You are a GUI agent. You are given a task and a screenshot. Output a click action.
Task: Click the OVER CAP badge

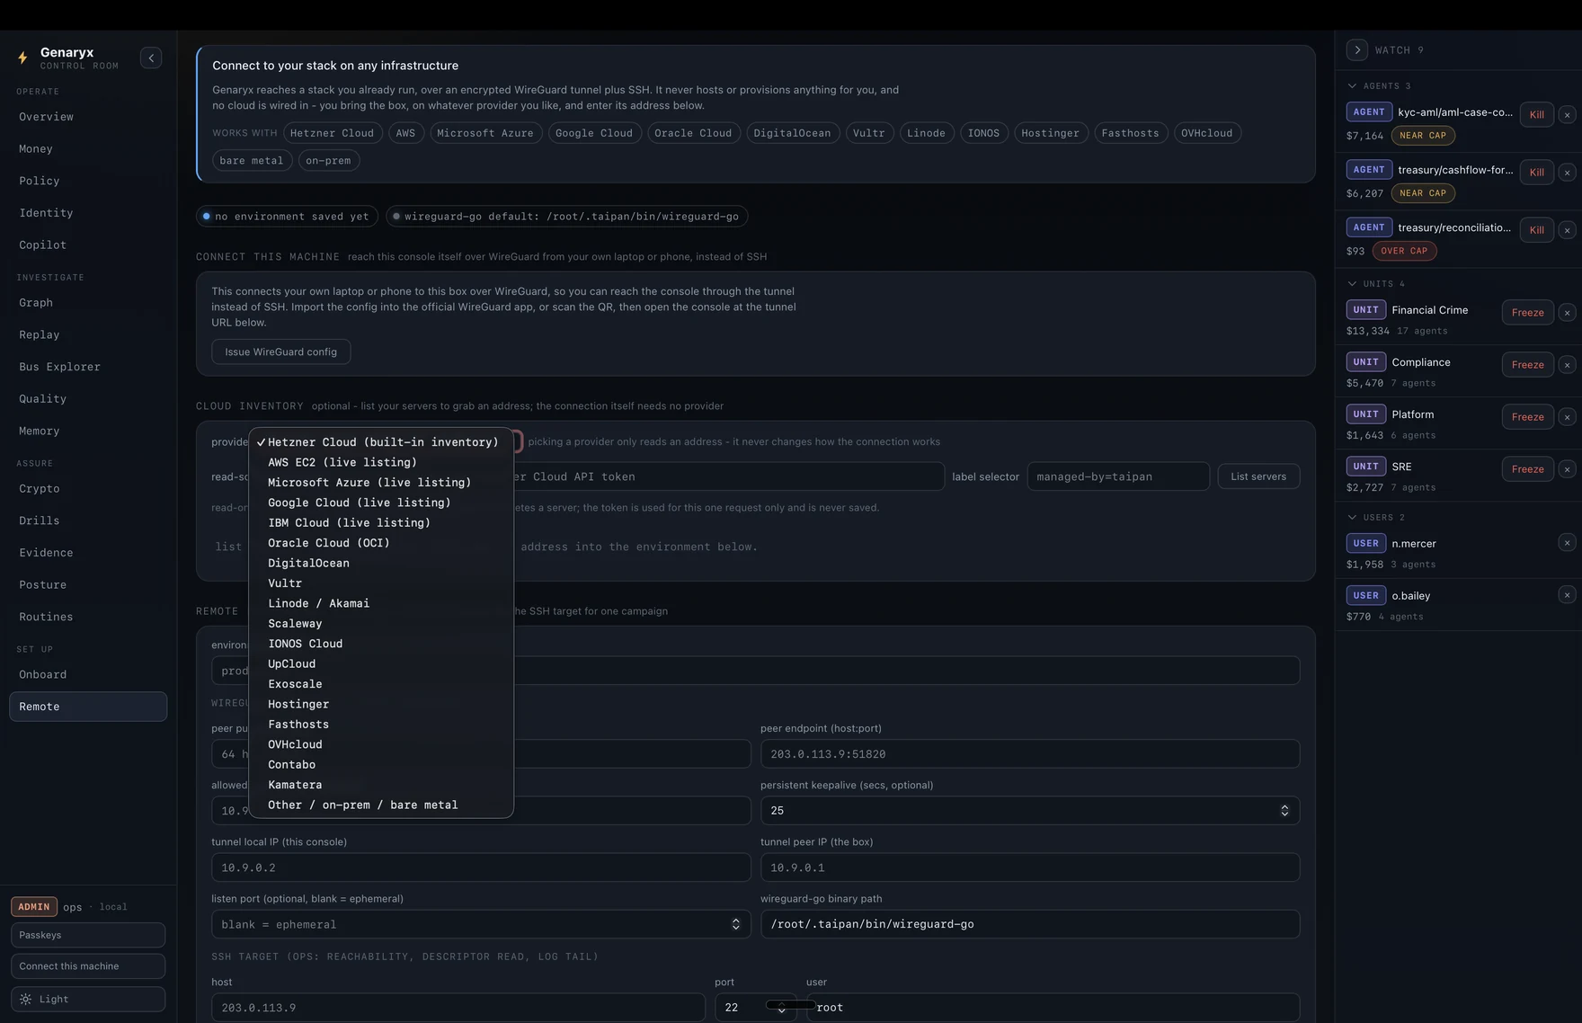(1404, 251)
